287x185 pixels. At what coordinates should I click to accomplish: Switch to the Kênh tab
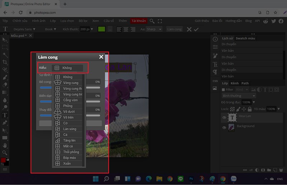[x=234, y=83]
